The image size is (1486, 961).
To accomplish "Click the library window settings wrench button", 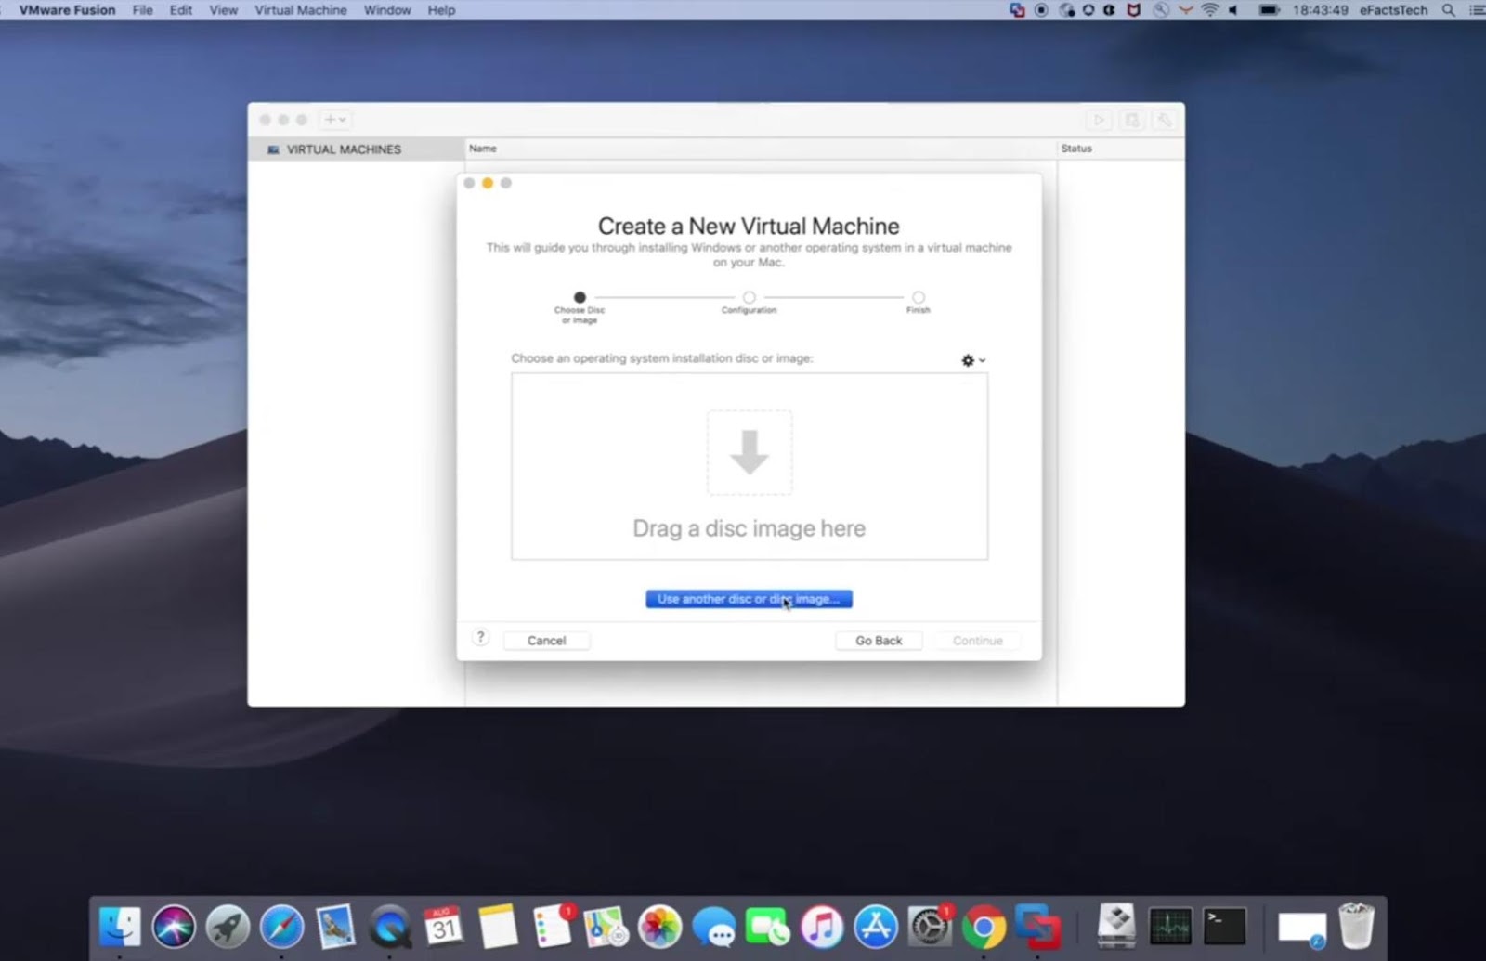I will point(1164,120).
